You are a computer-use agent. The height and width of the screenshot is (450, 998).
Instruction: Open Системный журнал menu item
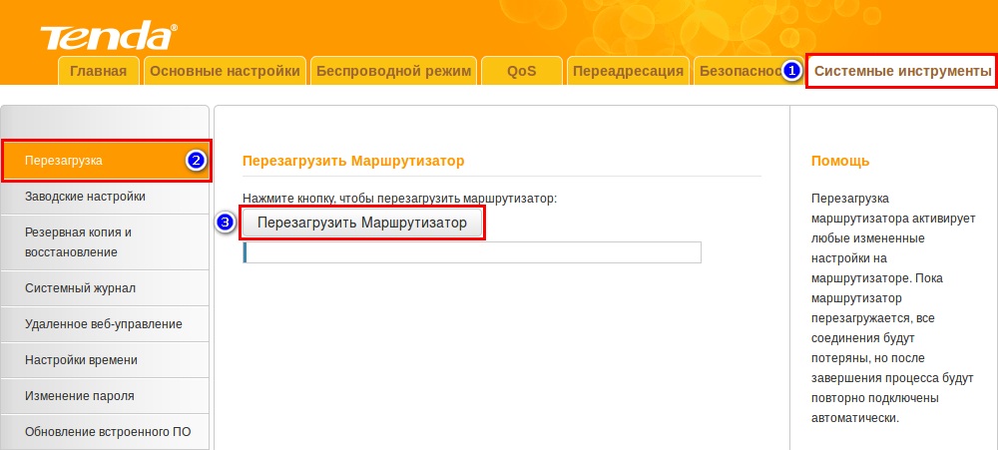pyautogui.click(x=105, y=288)
